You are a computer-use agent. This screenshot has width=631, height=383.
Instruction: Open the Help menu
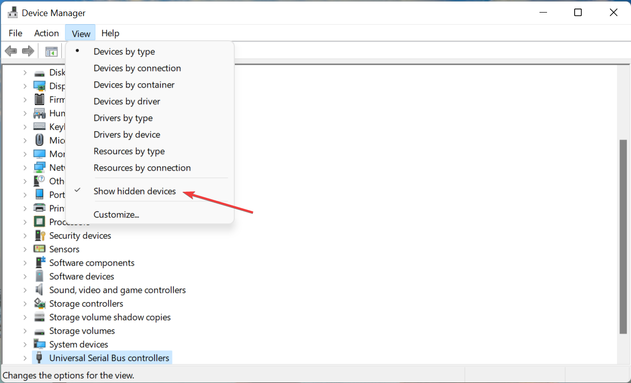coord(110,33)
